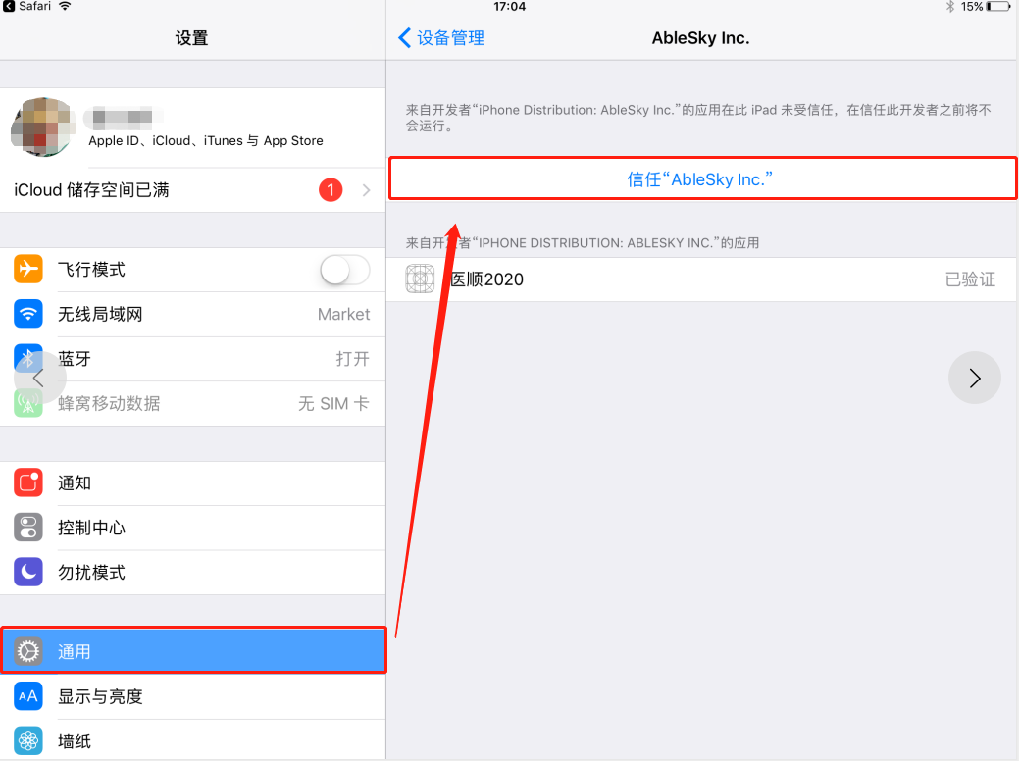
Task: Tap the Control Center icon
Action: [x=27, y=528]
